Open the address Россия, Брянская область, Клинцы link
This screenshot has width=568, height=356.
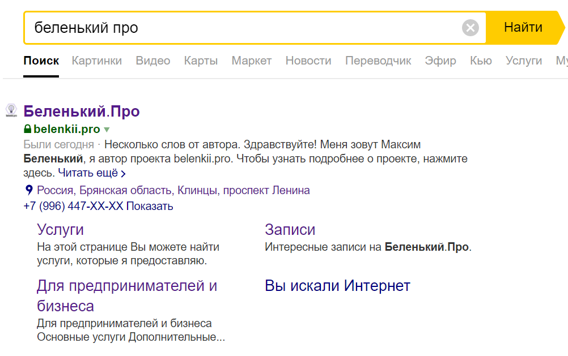tap(173, 190)
